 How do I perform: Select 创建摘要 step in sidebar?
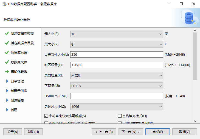point(17,100)
